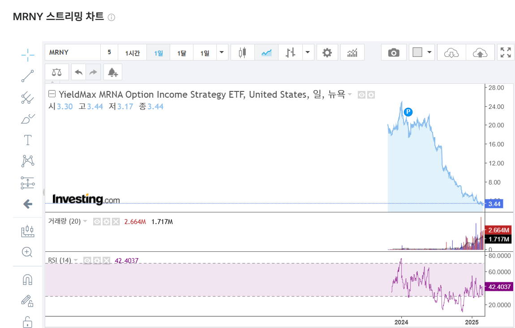
Task: Select the trend line drawing tool
Action: [x=28, y=76]
